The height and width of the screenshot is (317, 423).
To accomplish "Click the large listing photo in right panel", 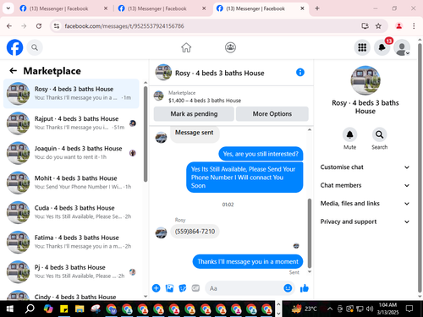I will [x=365, y=80].
